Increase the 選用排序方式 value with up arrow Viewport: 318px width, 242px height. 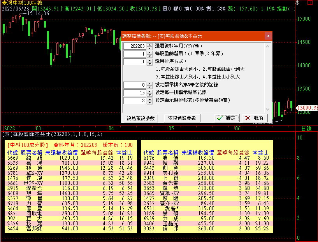(x=150, y=60)
